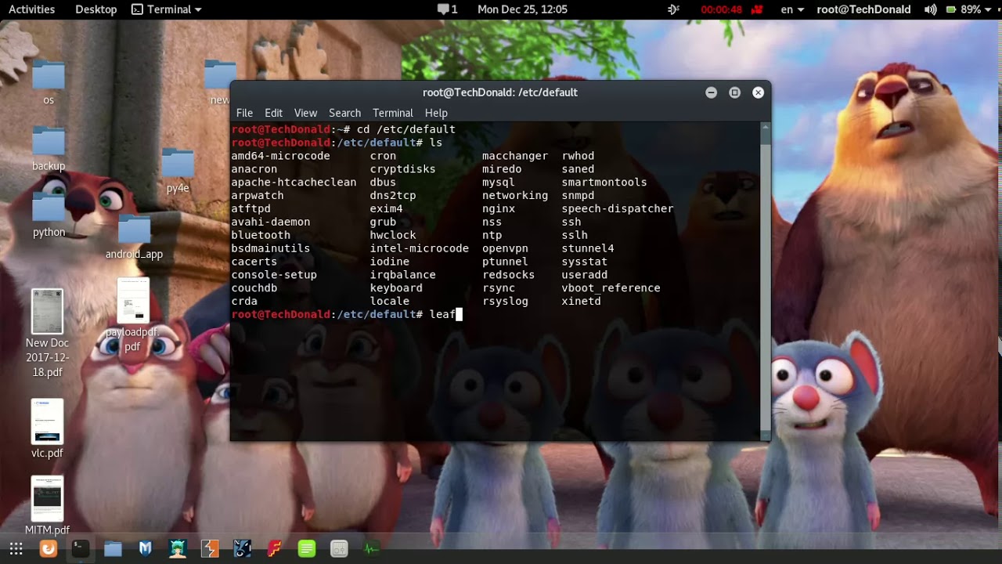
Task: Launch Firefox from the dock
Action: click(x=49, y=549)
